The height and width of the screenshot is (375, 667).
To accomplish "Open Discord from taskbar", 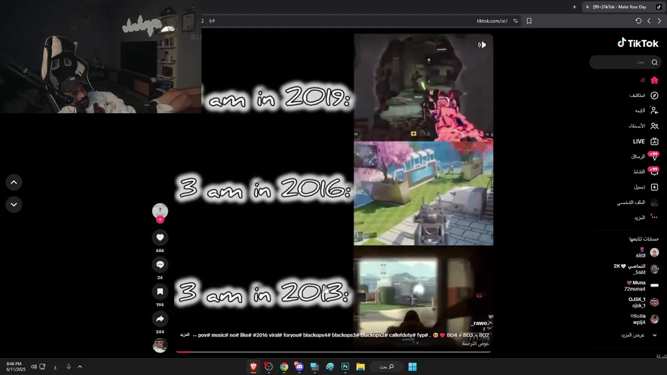I will coord(299,367).
